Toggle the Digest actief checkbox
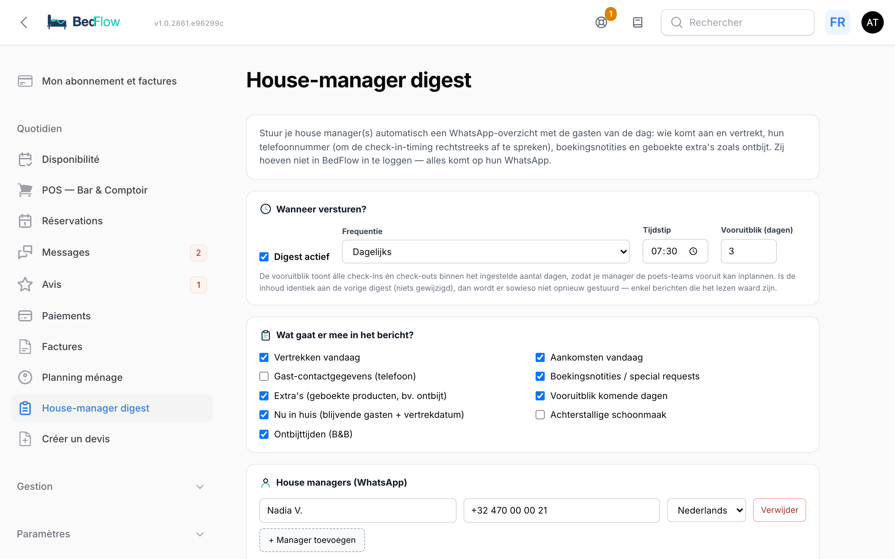Viewport: 895px width, 559px height. tap(264, 257)
